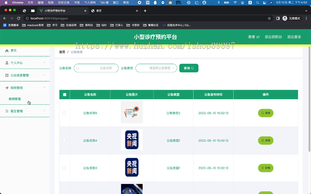Expand the 个人中心 menu chevron
The height and width of the screenshot is (194, 311).
[x=45, y=62]
